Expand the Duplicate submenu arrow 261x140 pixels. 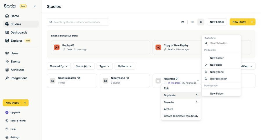(197, 95)
